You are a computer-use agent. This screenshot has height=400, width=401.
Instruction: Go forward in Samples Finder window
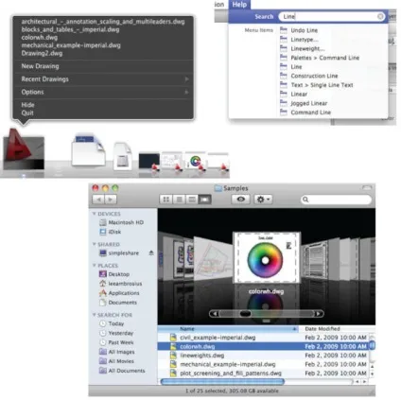tap(111, 200)
